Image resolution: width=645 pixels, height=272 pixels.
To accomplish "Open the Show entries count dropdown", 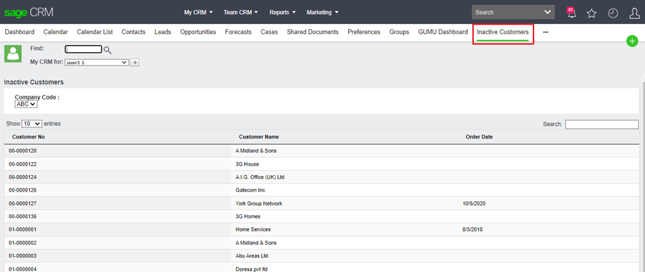I will [x=32, y=124].
